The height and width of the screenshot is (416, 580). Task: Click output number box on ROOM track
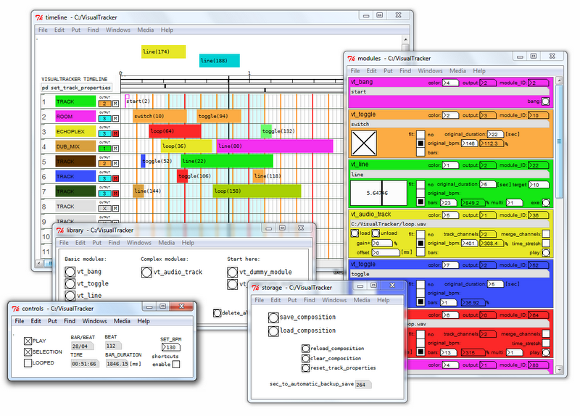coord(104,119)
